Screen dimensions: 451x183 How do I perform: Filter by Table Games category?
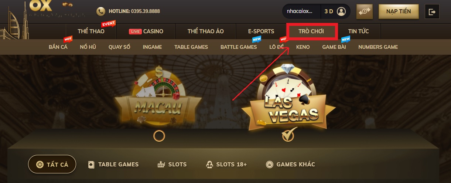(113, 165)
